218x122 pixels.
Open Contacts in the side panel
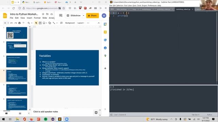105,48
